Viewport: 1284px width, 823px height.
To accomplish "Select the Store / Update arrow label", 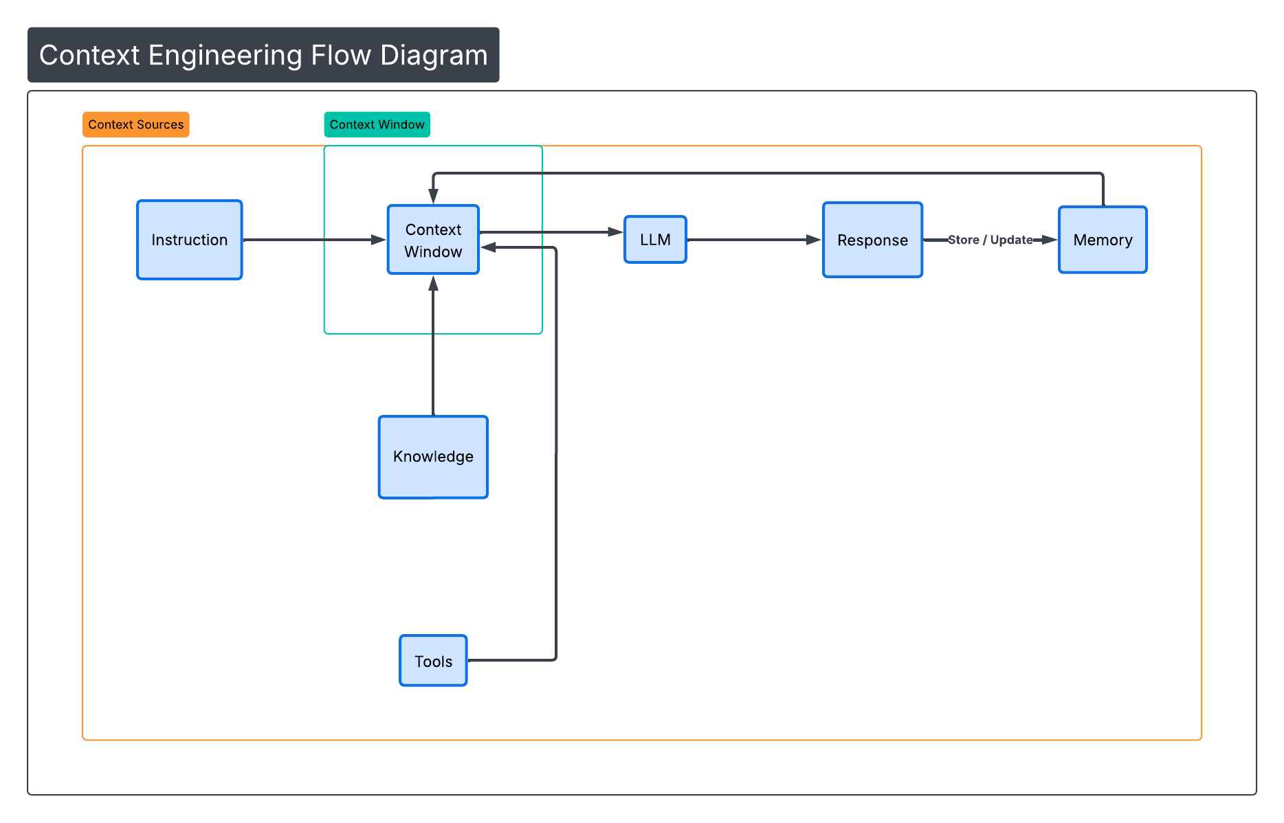I will (x=990, y=240).
